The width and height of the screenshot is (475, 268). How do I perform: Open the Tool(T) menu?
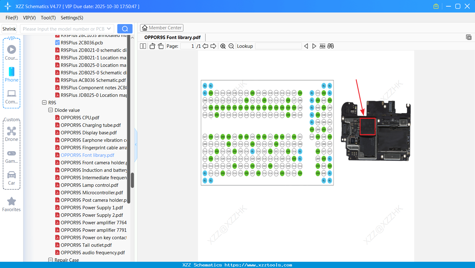[x=48, y=18]
